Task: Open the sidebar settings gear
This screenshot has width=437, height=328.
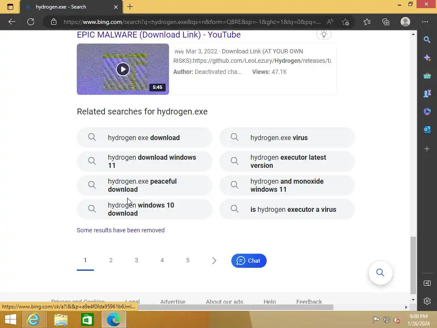Action: [427, 301]
